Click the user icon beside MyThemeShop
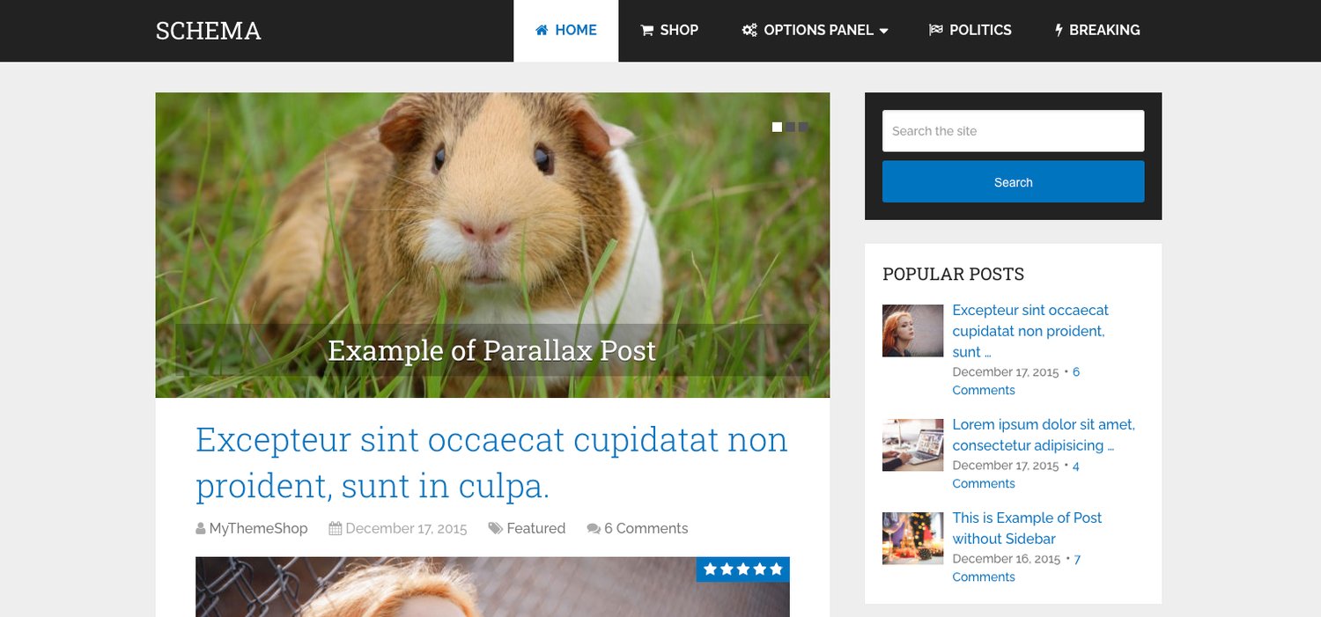The height and width of the screenshot is (617, 1321). [201, 529]
